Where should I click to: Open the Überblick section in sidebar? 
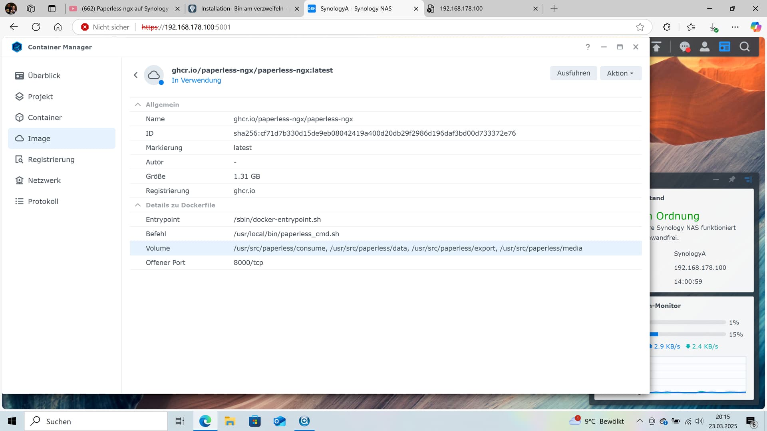pyautogui.click(x=62, y=76)
